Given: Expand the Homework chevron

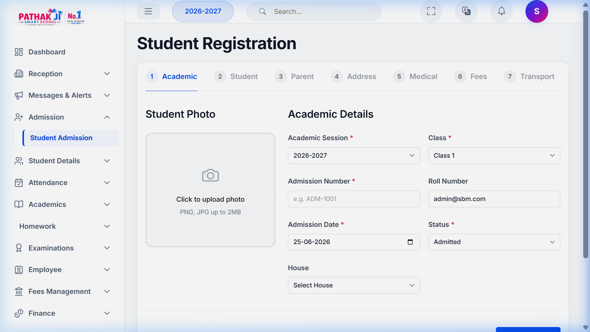Looking at the screenshot, I should tap(107, 226).
